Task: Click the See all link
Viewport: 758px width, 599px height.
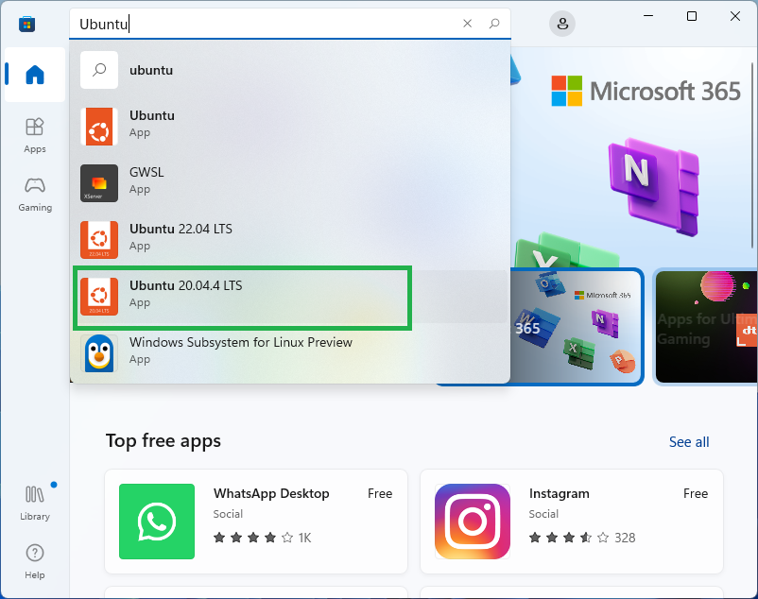Action: 689,442
